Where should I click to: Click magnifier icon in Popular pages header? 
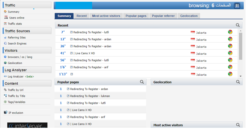(142, 82)
